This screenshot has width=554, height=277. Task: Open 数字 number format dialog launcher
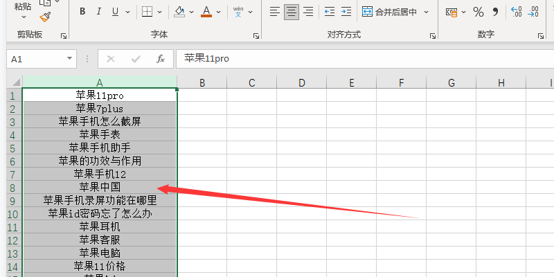[541, 36]
